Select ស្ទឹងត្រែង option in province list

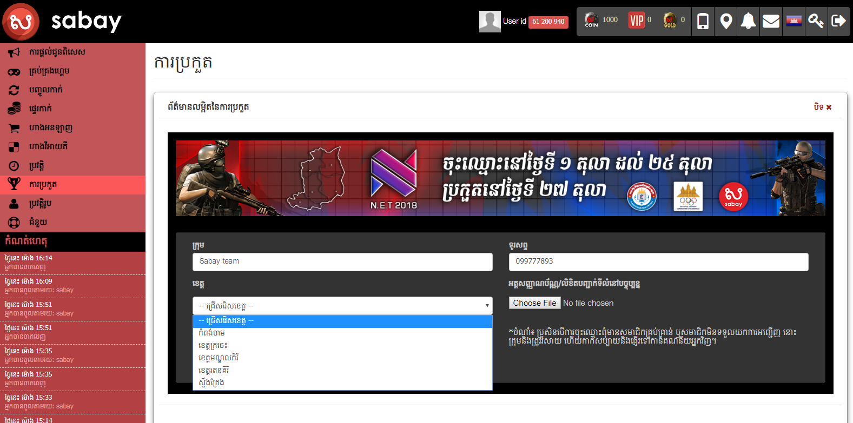coord(211,383)
